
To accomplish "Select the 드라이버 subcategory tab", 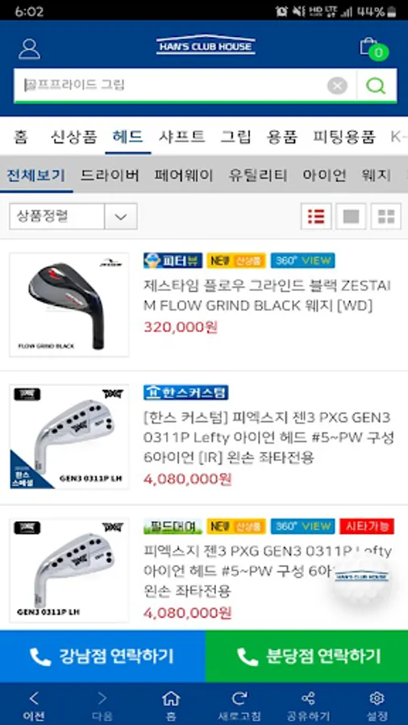I will coord(110,176).
